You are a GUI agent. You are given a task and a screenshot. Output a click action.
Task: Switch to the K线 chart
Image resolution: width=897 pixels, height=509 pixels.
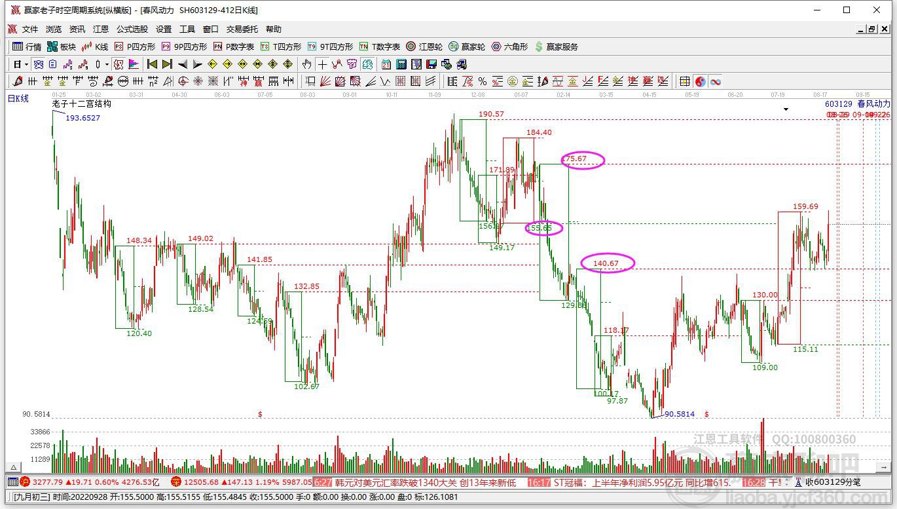pos(95,47)
